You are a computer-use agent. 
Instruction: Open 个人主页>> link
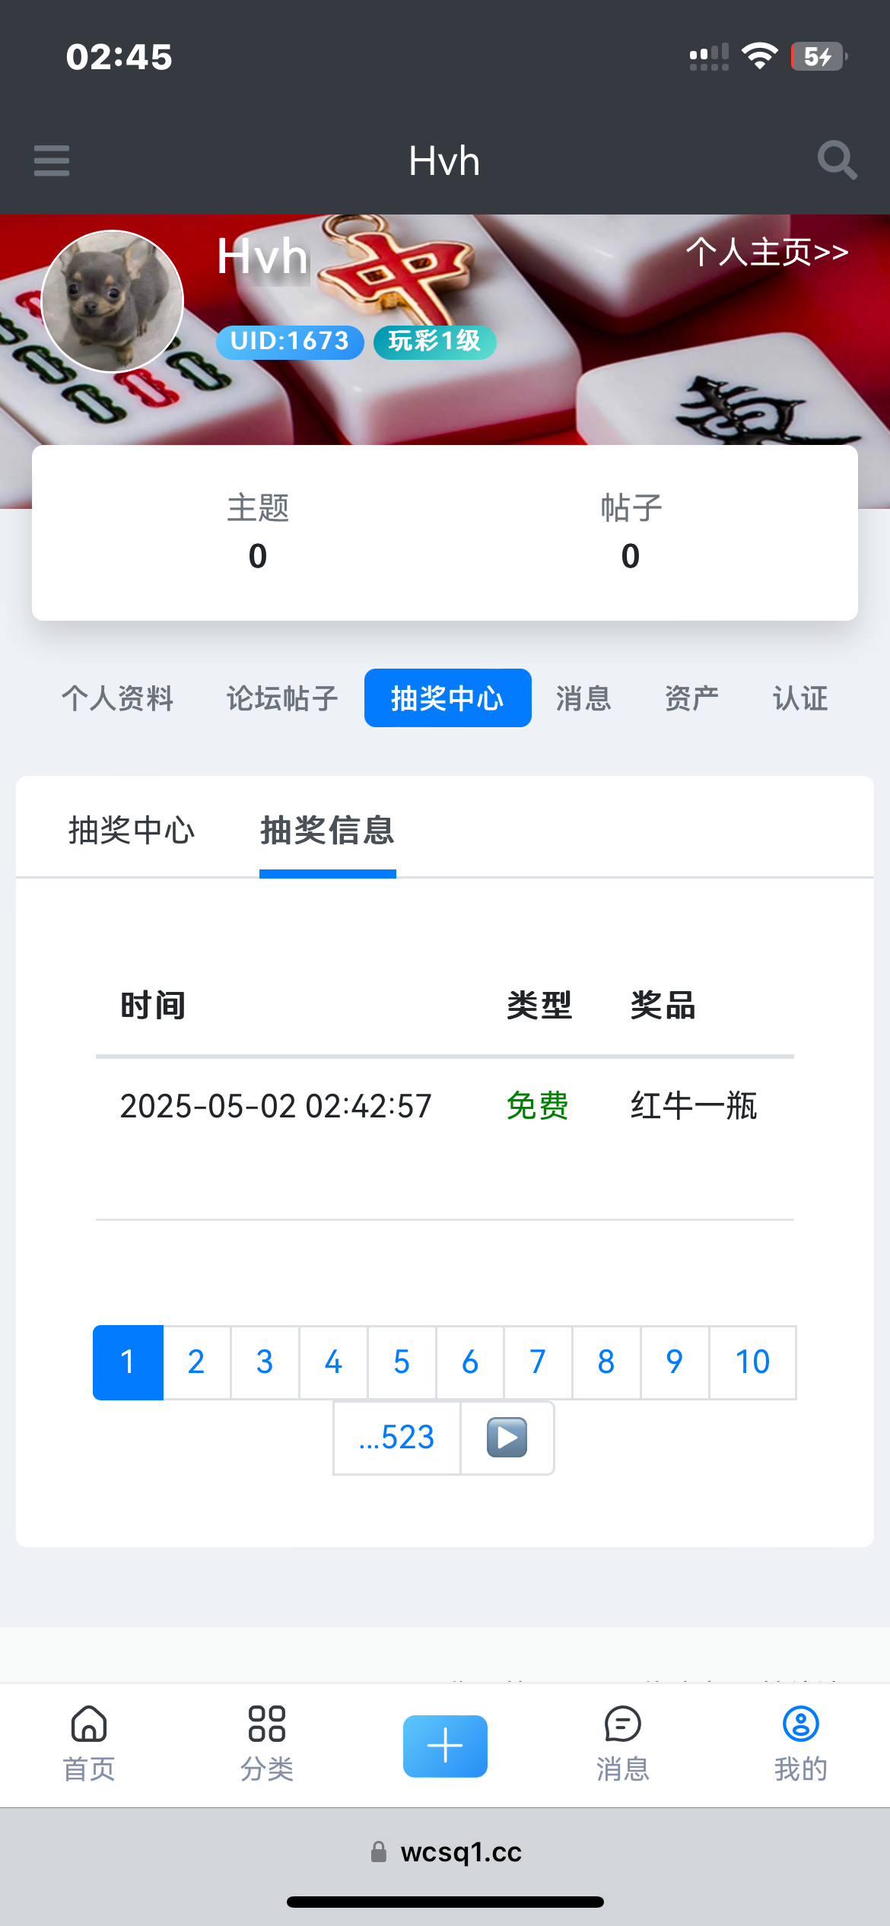coord(767,252)
